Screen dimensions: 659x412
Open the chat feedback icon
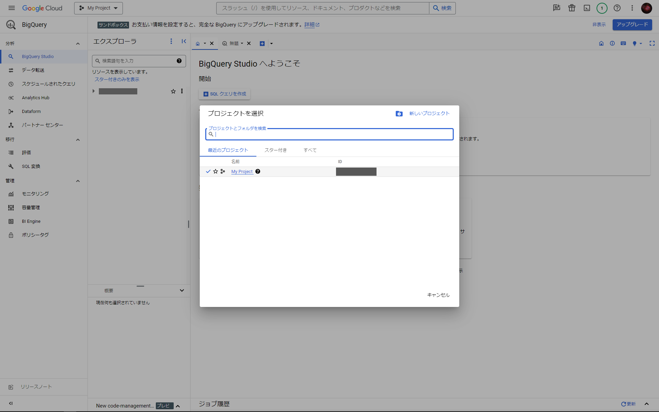[556, 8]
